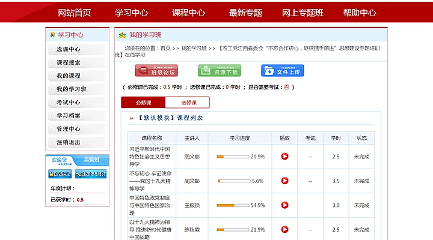Open 选课中心 in the sidebar
Screen dimensions: 433x240
(x=69, y=49)
